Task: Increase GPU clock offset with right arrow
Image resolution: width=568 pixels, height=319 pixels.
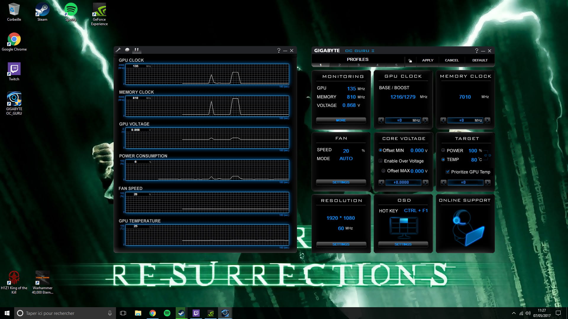Action: click(425, 120)
